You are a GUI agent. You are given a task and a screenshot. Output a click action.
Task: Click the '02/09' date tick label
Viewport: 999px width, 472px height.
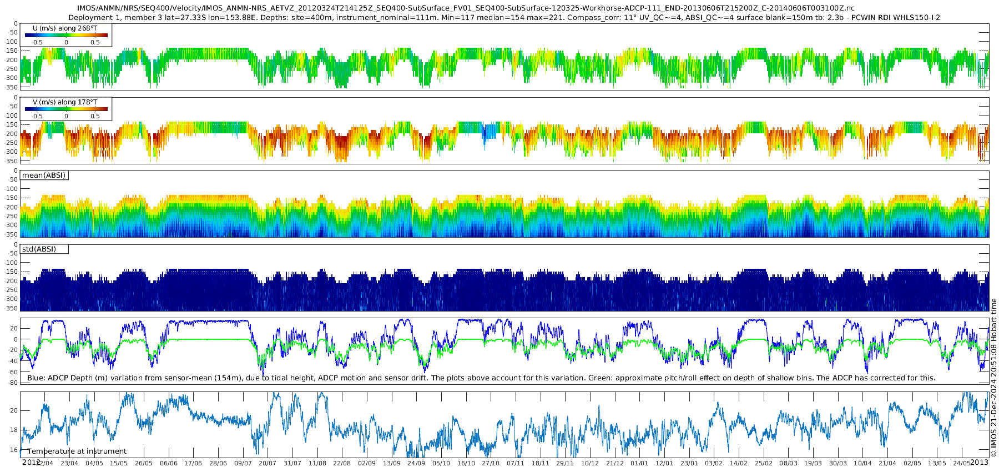click(367, 463)
